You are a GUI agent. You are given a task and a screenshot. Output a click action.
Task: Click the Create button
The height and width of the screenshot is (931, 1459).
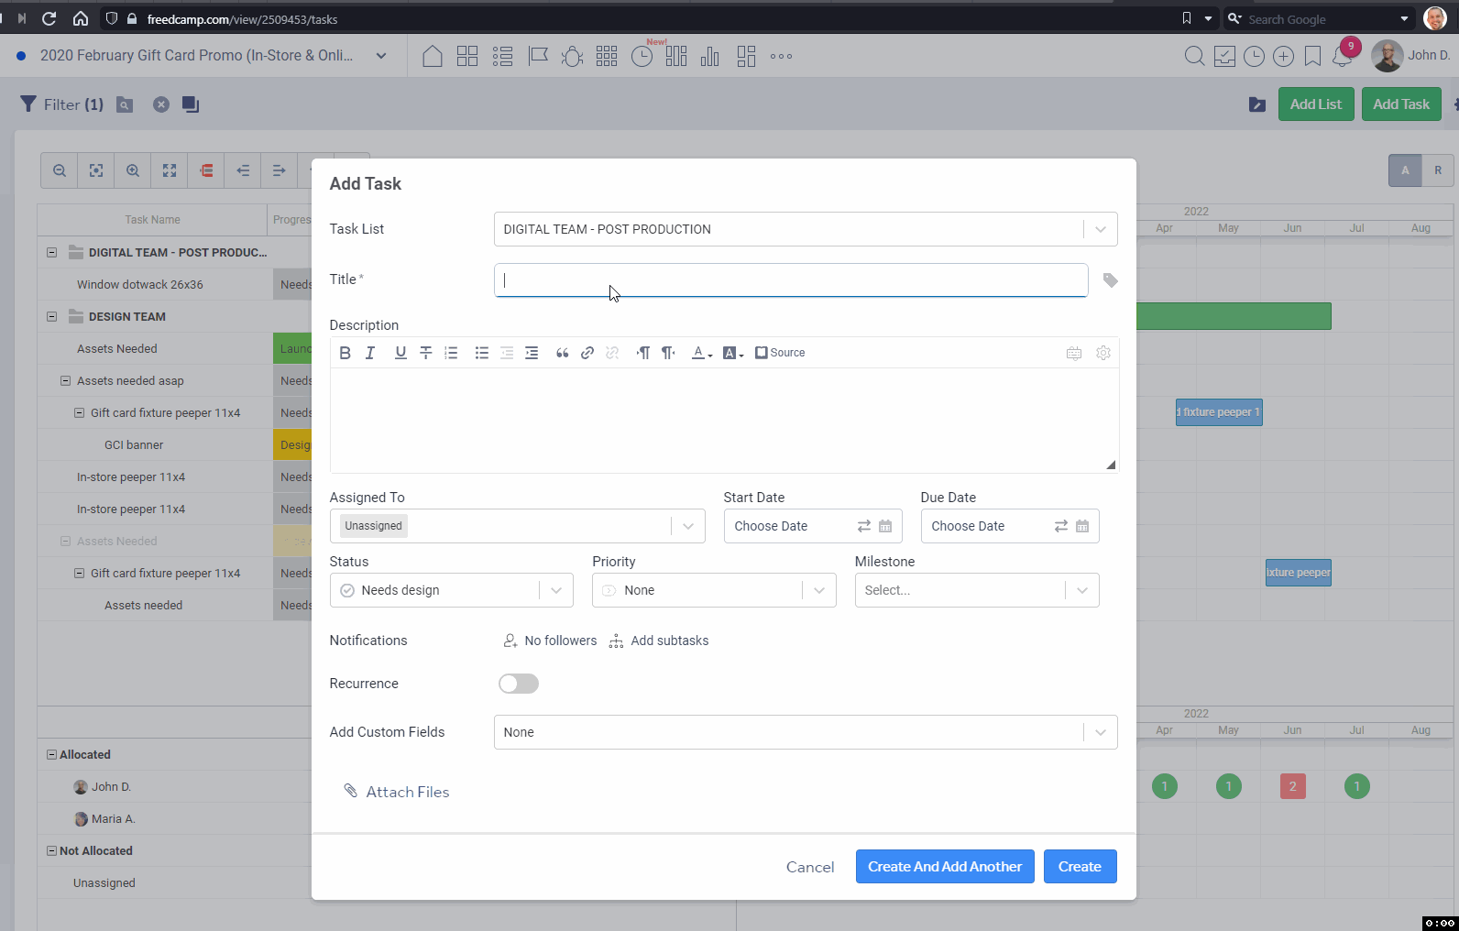1080,867
